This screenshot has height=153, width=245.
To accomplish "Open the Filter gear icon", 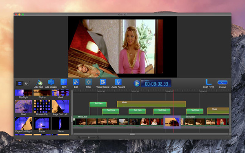I will tap(89, 82).
